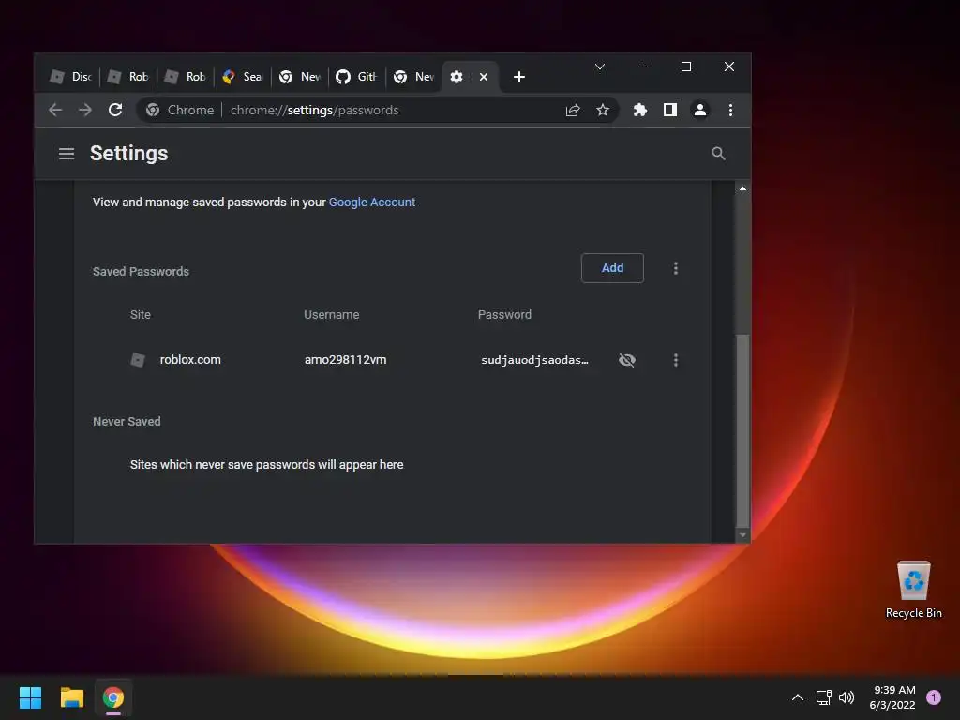Click the scrollbar down arrow
Image resolution: width=960 pixels, height=720 pixels.
click(742, 535)
